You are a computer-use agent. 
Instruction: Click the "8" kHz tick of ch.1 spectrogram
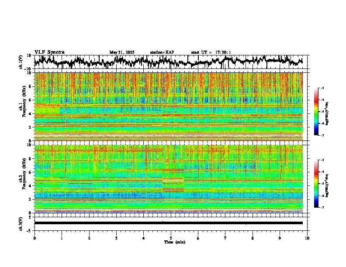coord(31,86)
